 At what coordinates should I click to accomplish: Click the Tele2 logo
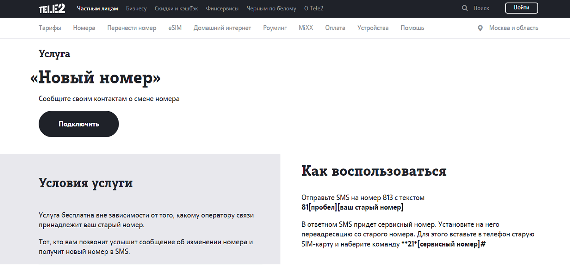point(52,8)
